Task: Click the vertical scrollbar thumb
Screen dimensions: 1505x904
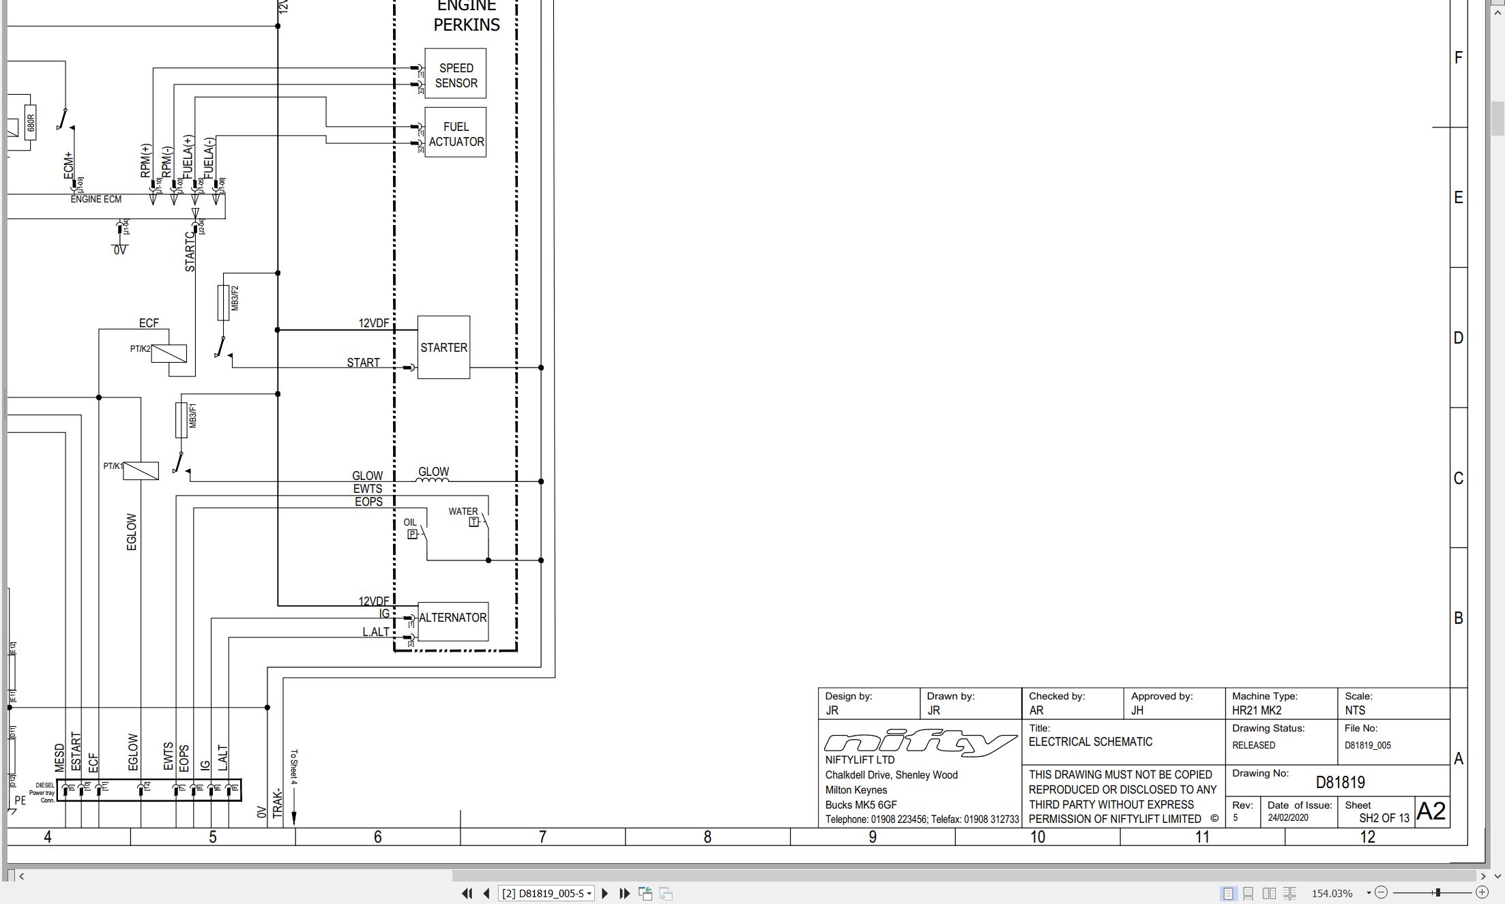Action: pos(1498,118)
